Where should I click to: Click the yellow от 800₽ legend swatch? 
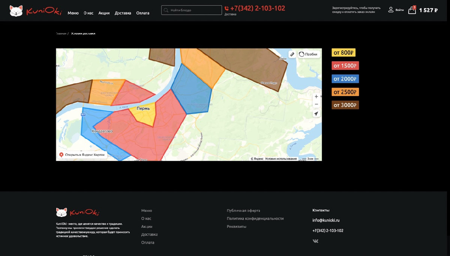pos(343,53)
